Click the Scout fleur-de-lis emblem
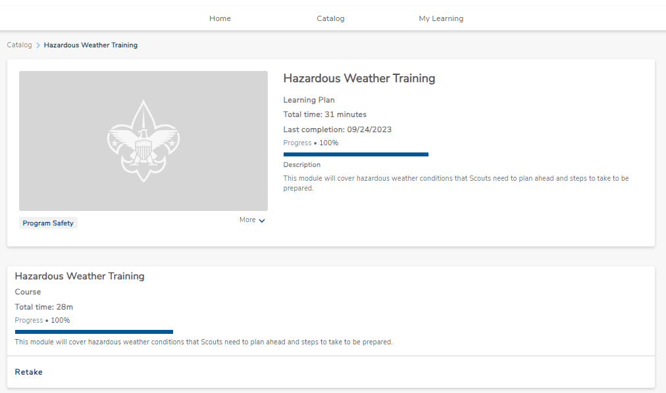The width and height of the screenshot is (666, 393). 143,141
